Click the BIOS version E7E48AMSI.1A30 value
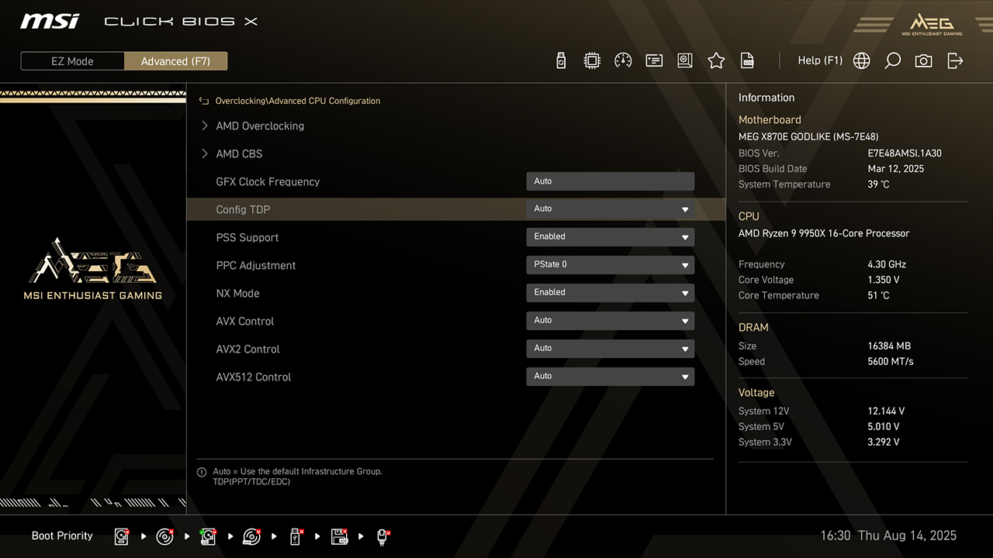Viewport: 993px width, 558px height. coord(905,153)
